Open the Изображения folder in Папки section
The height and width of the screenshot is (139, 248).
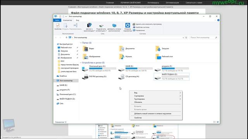click(91, 56)
